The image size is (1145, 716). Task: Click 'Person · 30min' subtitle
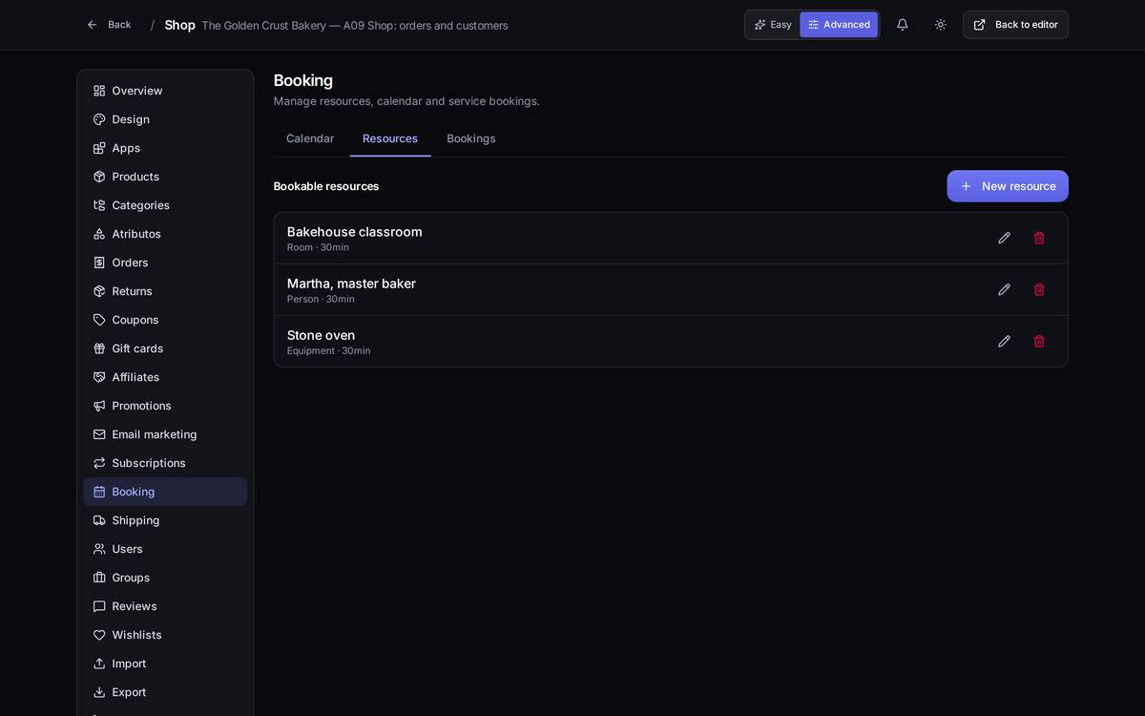pos(321,300)
